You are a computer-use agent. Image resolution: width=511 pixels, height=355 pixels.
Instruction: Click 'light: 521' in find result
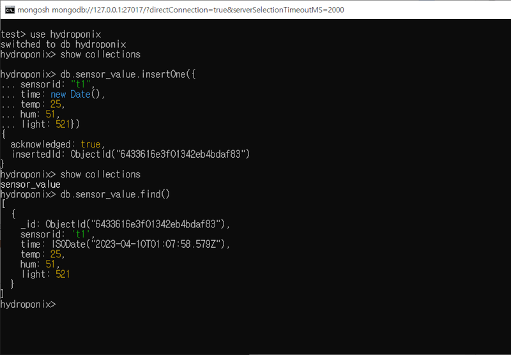pyautogui.click(x=45, y=274)
